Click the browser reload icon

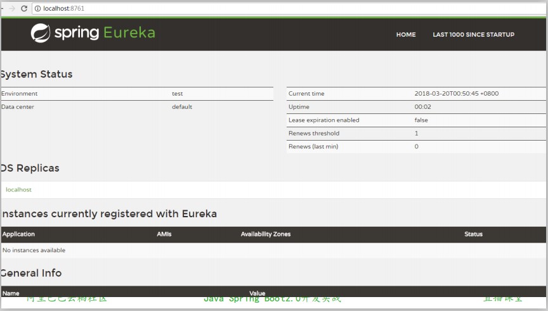click(x=23, y=8)
